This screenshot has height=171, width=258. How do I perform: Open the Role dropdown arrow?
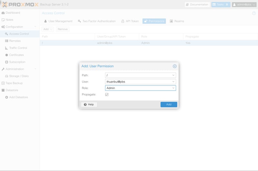point(173,88)
